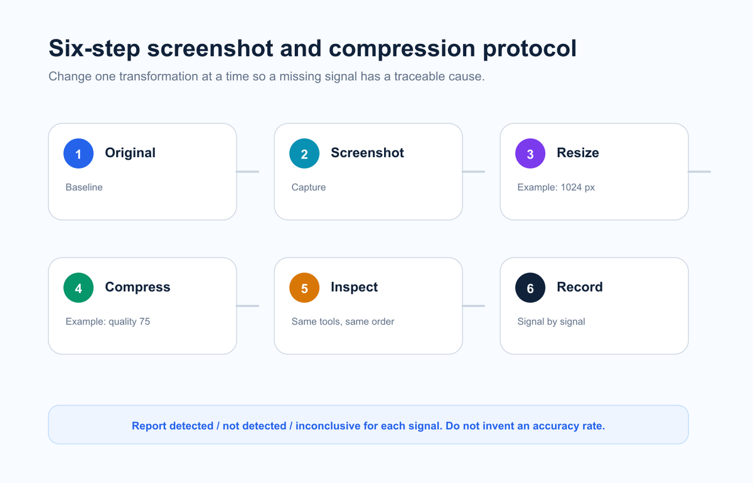Screen dimensions: 753x483
Task: Click the purple number 3 circle
Action: [x=530, y=153]
